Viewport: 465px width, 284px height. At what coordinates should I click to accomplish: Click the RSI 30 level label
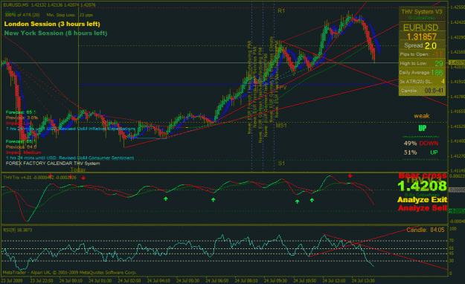(452, 260)
